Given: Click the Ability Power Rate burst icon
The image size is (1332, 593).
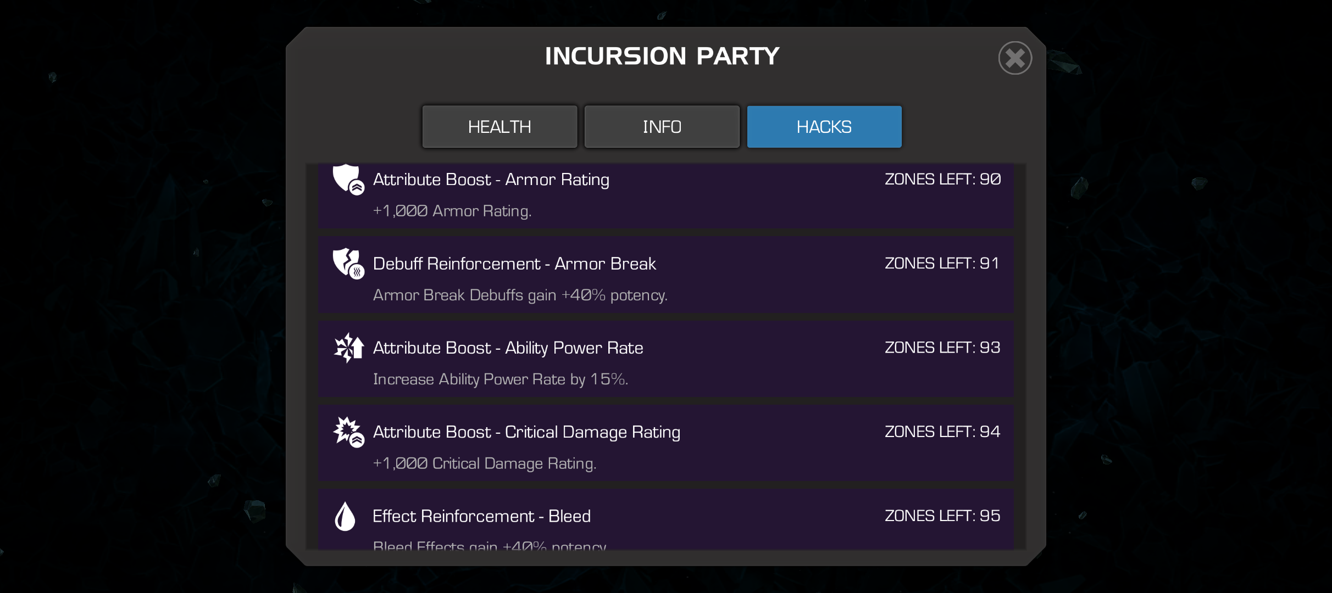Looking at the screenshot, I should click(x=349, y=348).
